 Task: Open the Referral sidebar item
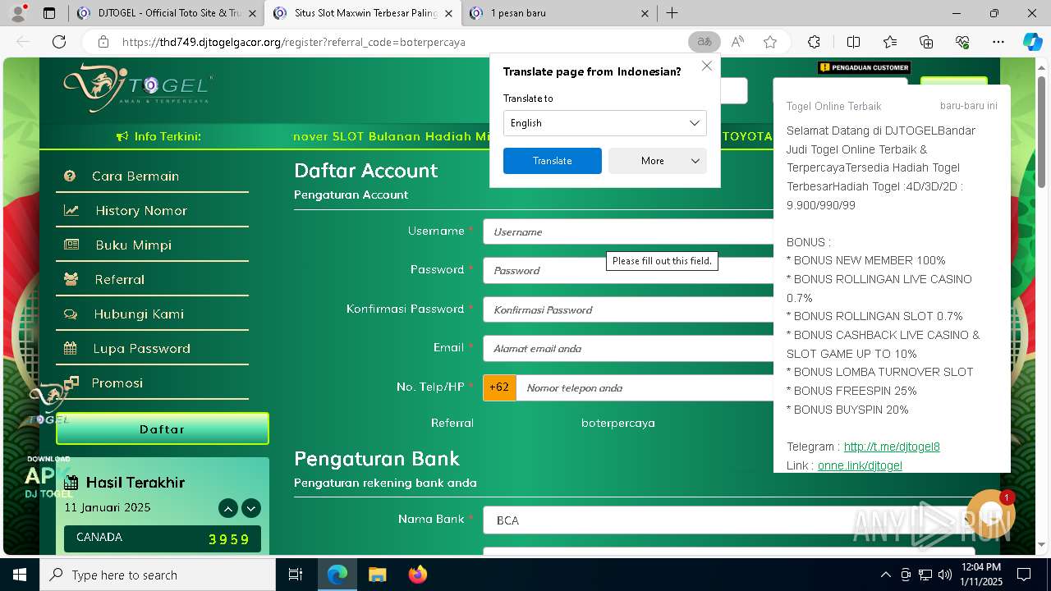click(152, 279)
